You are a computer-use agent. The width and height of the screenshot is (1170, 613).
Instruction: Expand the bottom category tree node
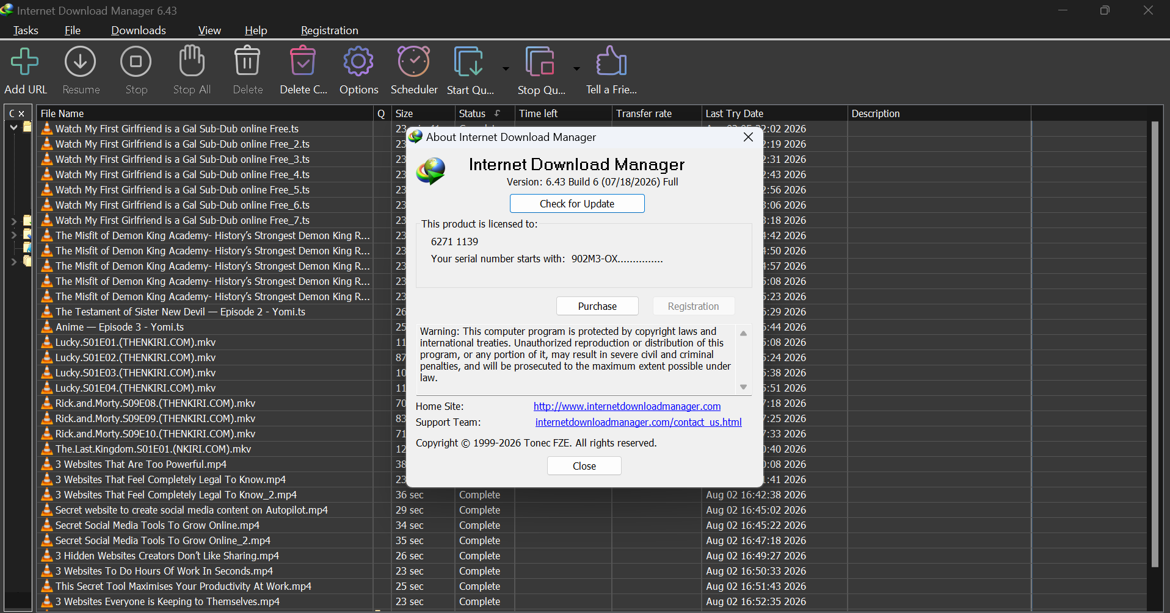tap(13, 262)
